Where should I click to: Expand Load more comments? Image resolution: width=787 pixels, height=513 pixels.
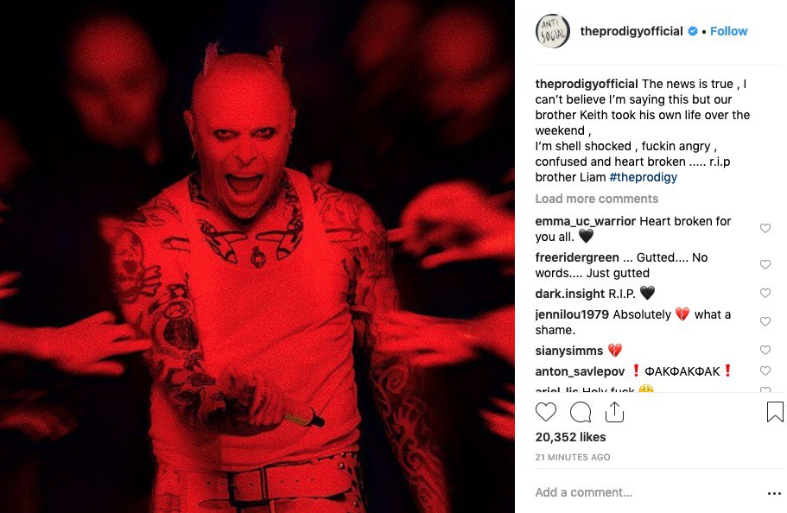tap(596, 199)
